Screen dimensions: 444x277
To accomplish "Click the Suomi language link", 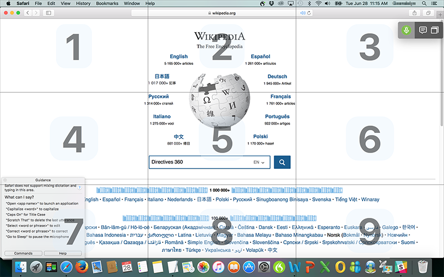I will (408, 243).
